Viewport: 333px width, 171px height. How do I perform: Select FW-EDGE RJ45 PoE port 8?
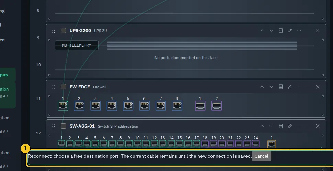177,106
